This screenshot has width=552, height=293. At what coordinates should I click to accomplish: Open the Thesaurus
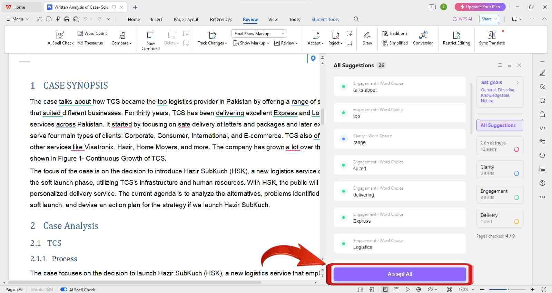click(90, 43)
